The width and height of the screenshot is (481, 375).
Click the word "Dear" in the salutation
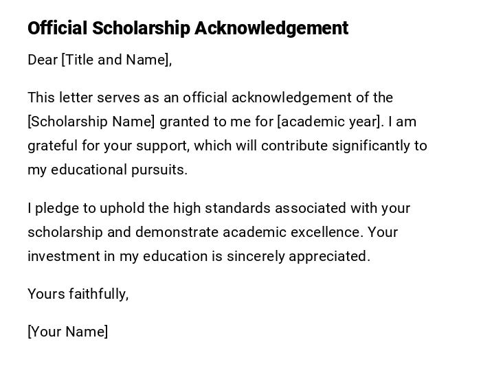[x=43, y=60]
